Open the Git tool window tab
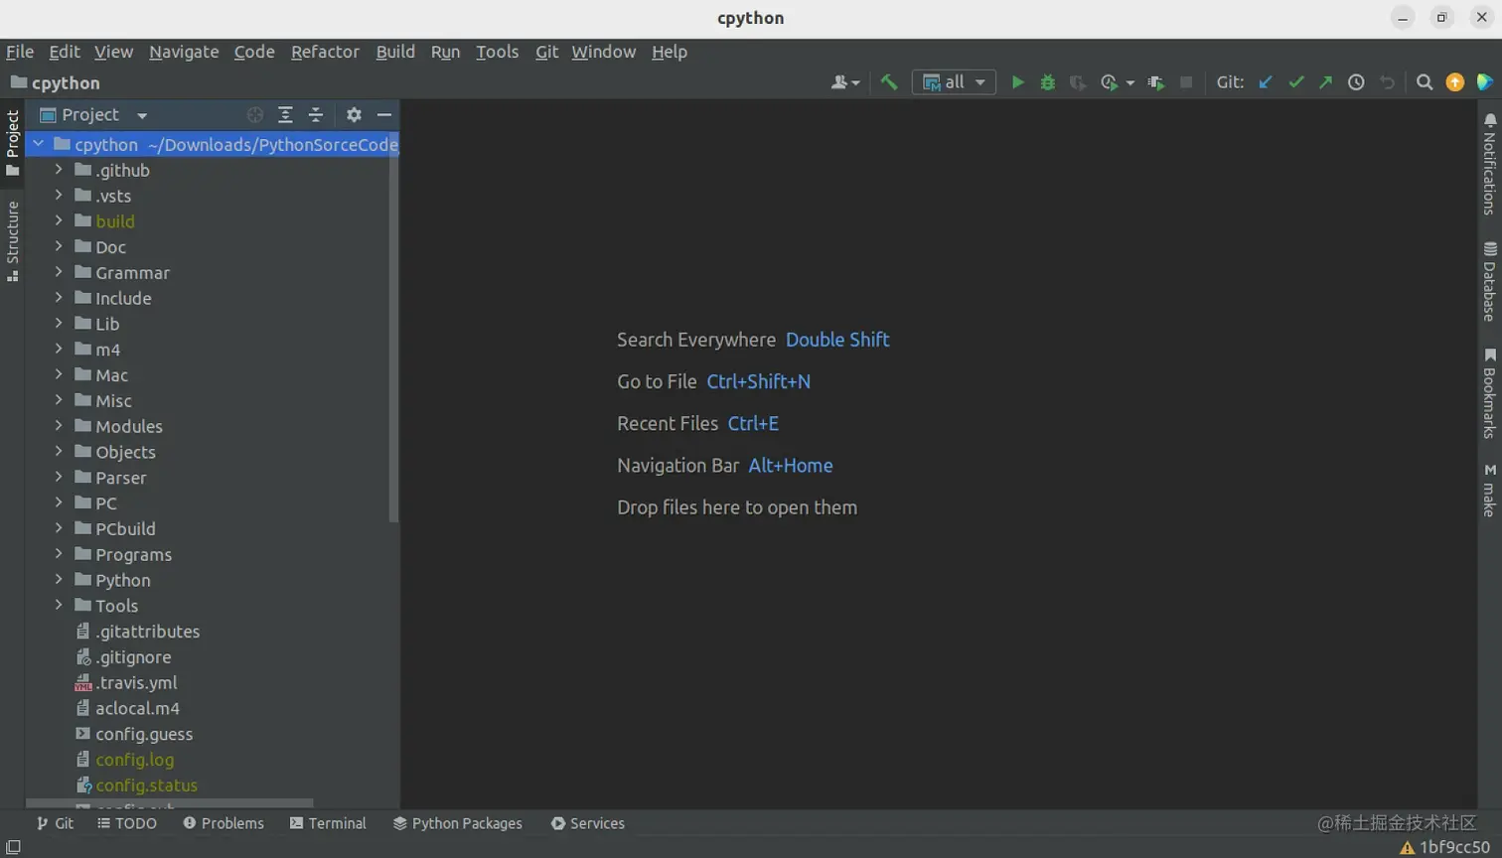 click(x=55, y=823)
